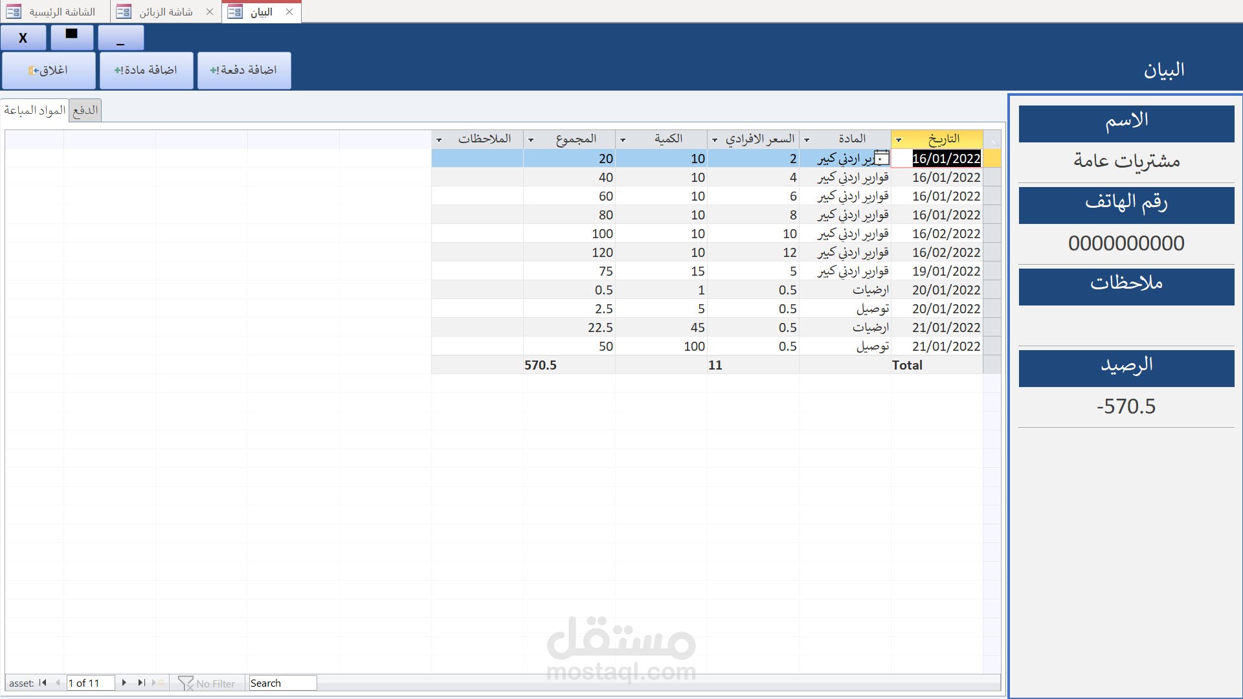
Task: Click اغلاق close button
Action: click(49, 70)
